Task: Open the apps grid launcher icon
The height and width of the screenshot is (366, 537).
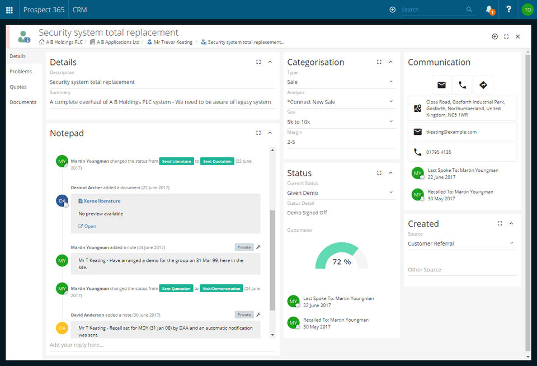Action: (x=10, y=10)
